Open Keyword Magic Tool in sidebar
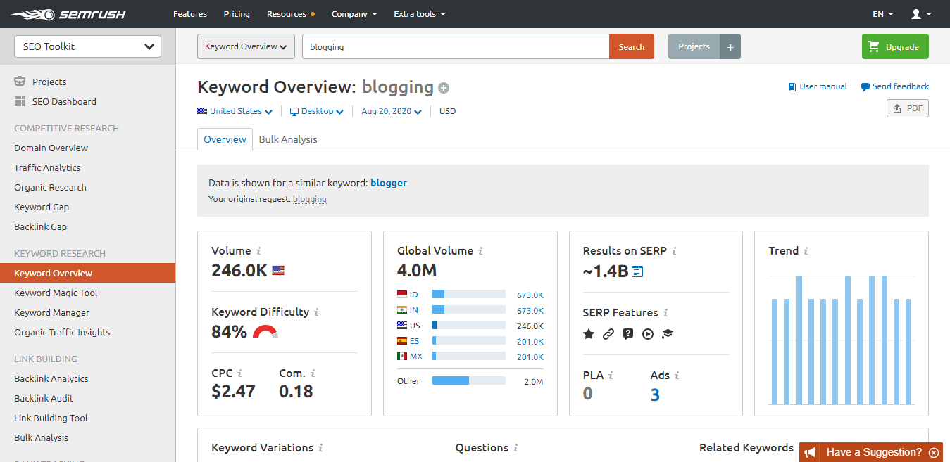Viewport: 950px width, 462px height. (56, 293)
